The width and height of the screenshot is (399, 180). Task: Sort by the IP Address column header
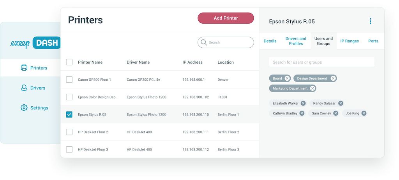192,62
